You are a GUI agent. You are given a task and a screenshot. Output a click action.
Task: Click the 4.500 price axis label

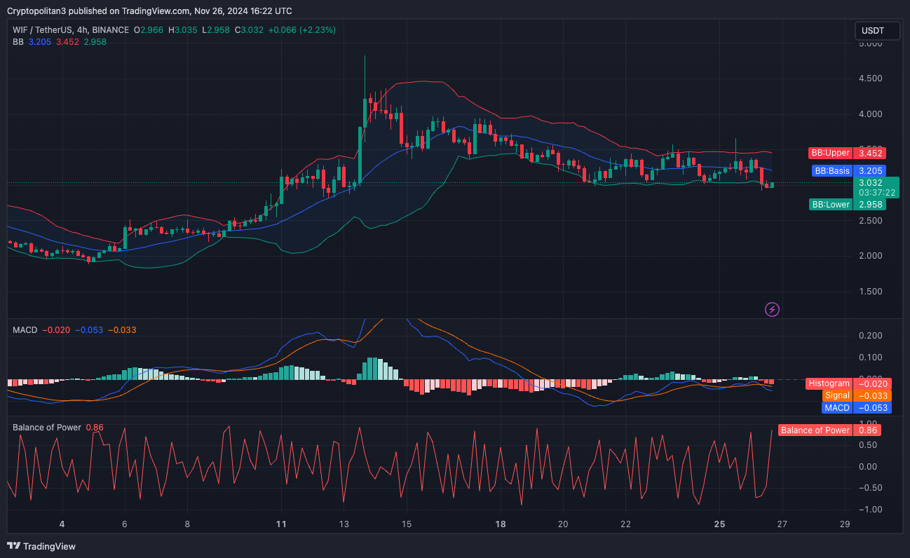[x=870, y=79]
